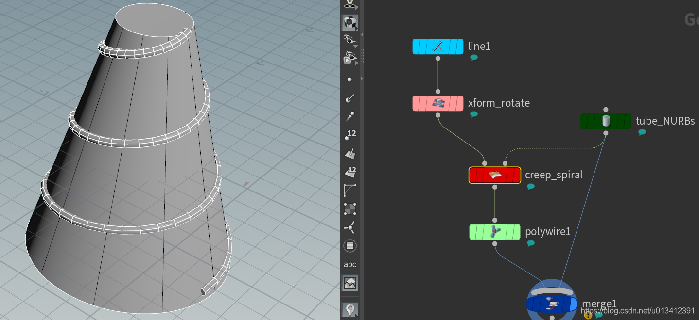Click the polywire1 node label
This screenshot has width=699, height=320.
pos(548,231)
